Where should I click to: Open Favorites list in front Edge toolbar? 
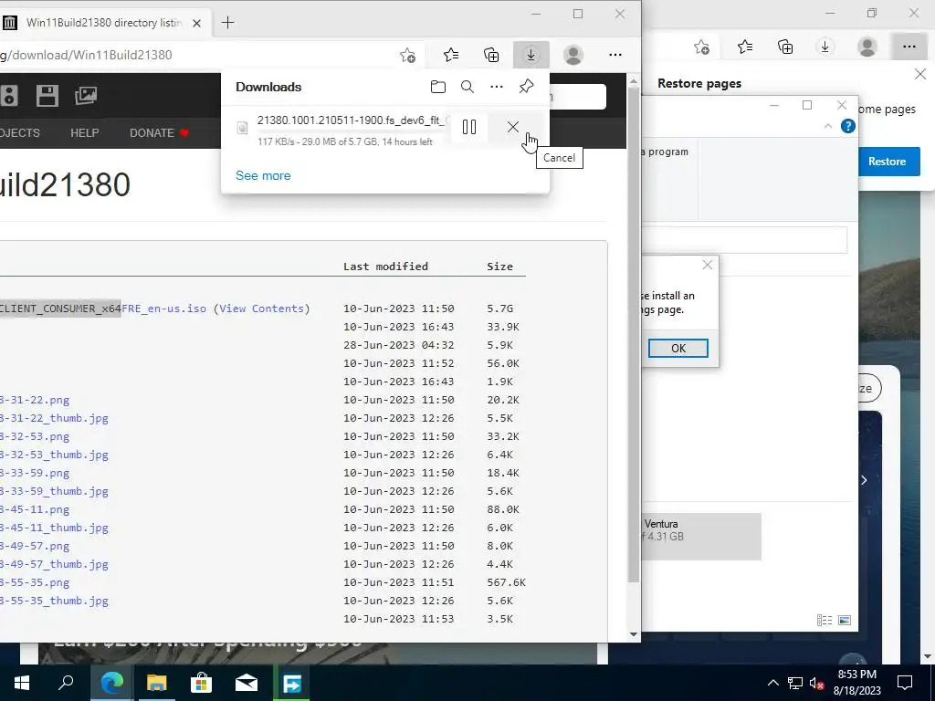[x=451, y=55]
